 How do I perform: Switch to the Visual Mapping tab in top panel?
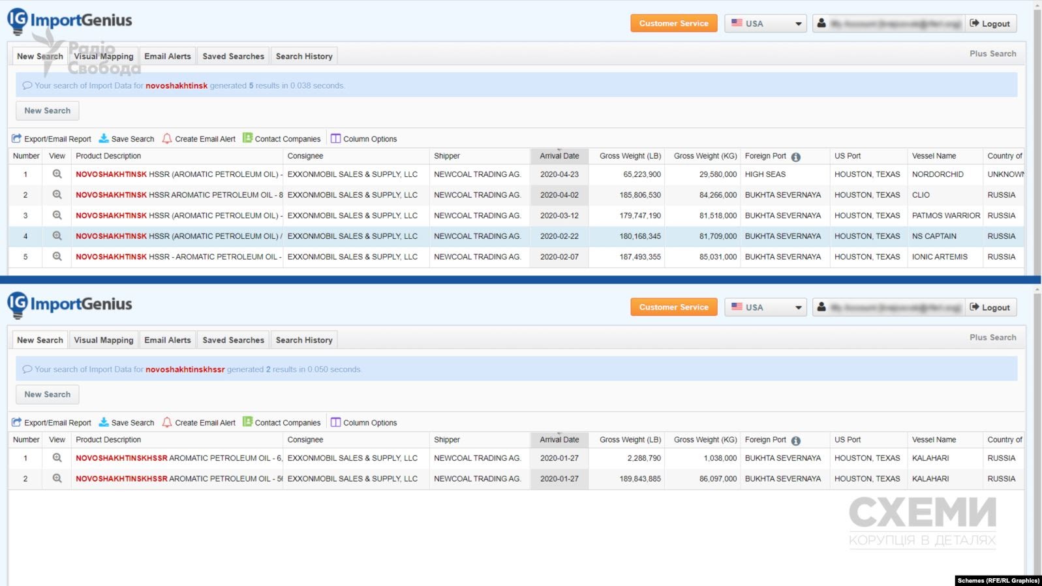click(x=104, y=56)
